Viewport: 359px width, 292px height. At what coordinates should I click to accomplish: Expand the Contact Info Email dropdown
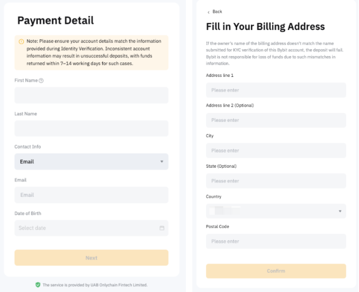(91, 162)
